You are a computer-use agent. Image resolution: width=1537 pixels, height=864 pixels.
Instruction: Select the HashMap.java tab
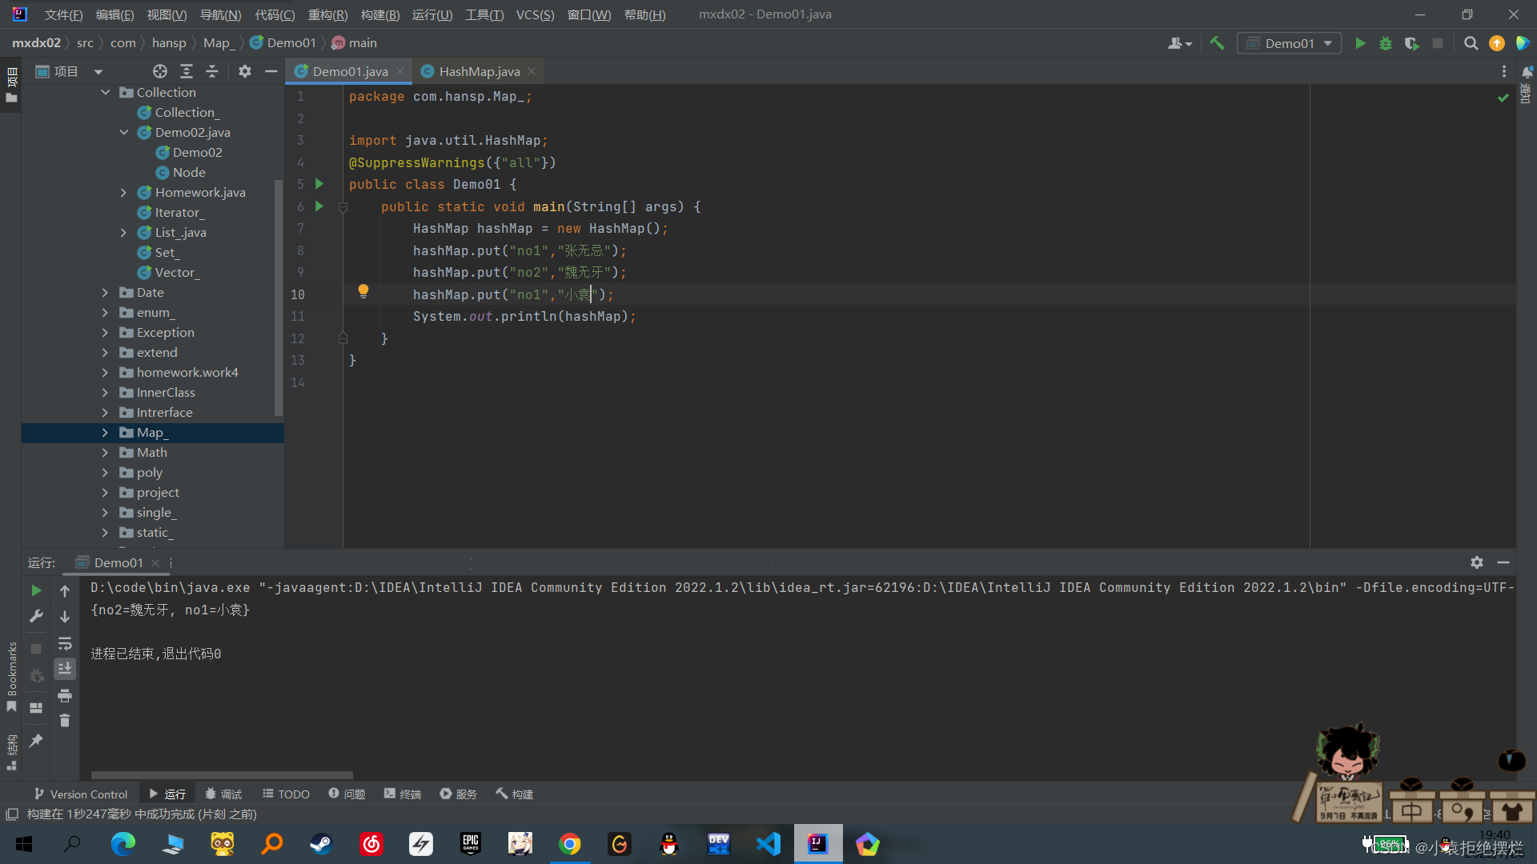(x=478, y=70)
